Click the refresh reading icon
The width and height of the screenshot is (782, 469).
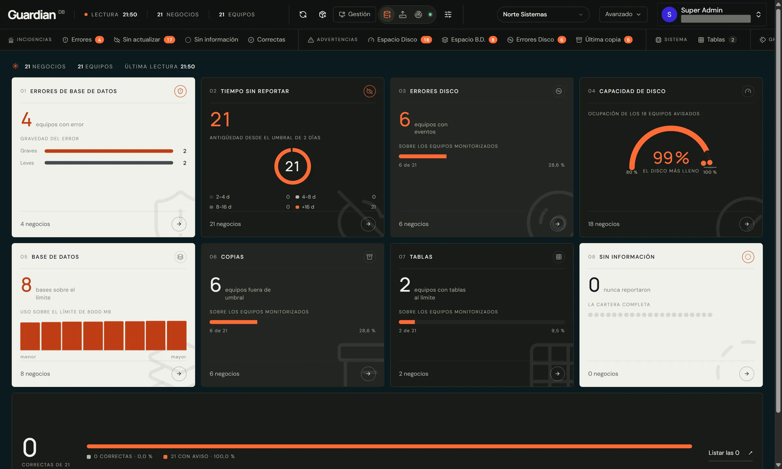tap(303, 14)
